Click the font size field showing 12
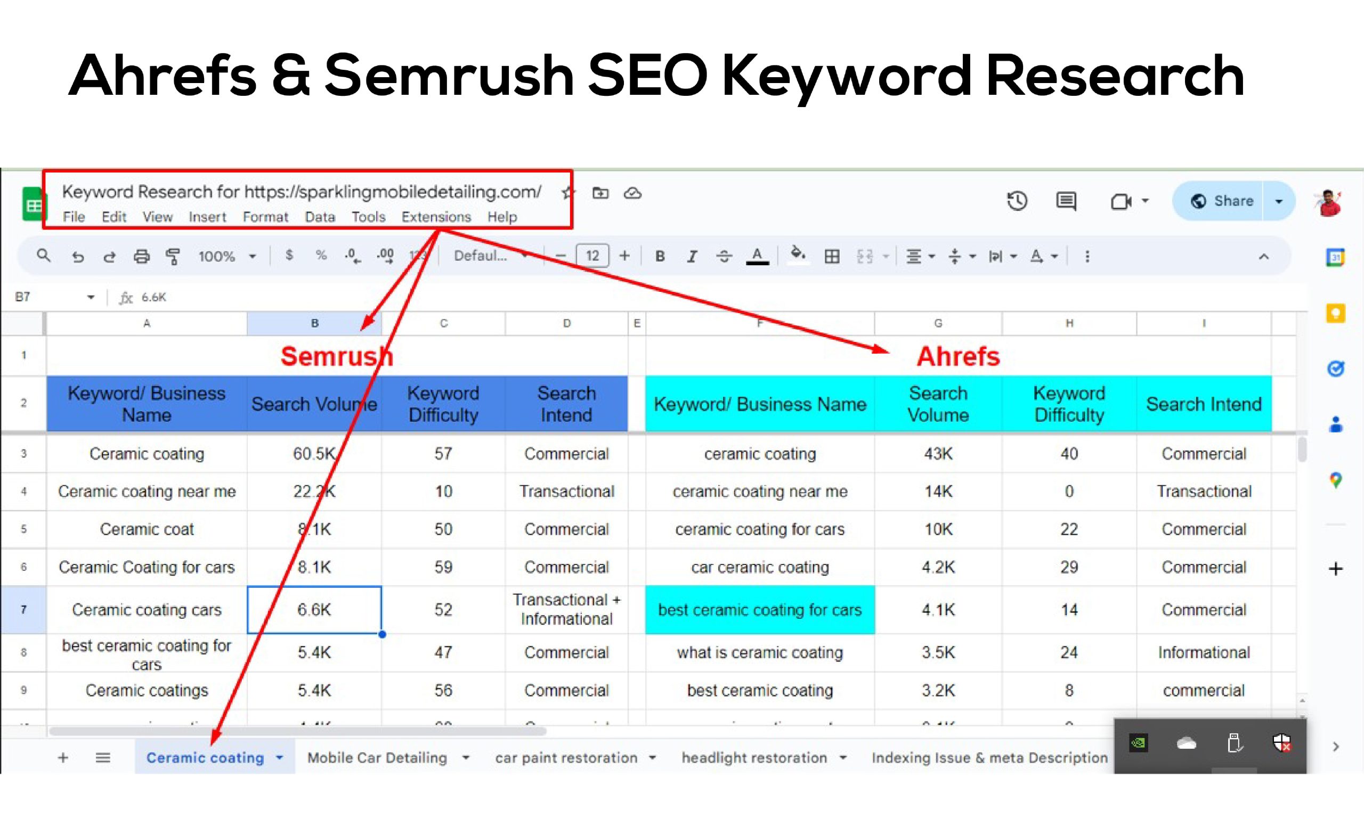Viewport: 1364px width, 819px height. [592, 256]
